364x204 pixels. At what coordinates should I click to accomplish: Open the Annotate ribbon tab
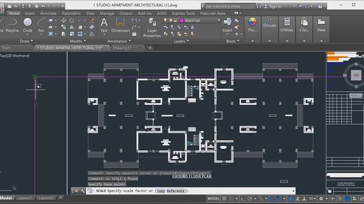point(48,14)
